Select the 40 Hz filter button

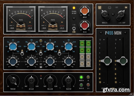tap(88, 57)
